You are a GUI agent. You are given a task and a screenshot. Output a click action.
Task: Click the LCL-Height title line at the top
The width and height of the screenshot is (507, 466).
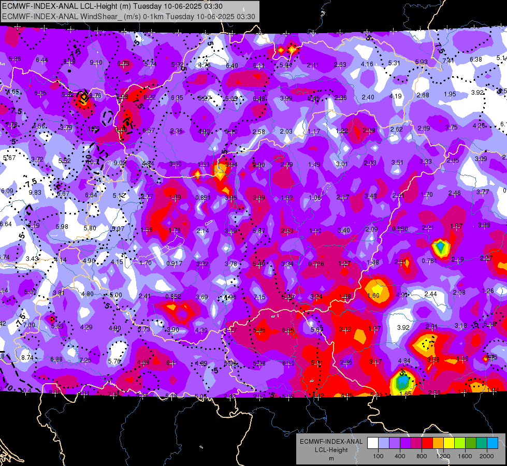pos(112,6)
